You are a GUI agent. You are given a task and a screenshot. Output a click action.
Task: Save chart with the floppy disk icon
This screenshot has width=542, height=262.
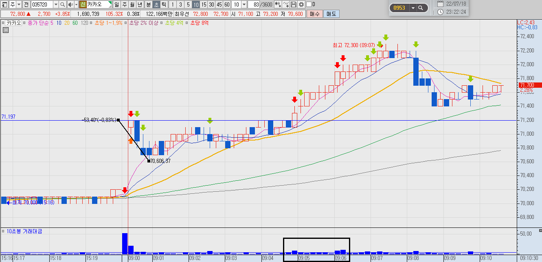click(294, 4)
